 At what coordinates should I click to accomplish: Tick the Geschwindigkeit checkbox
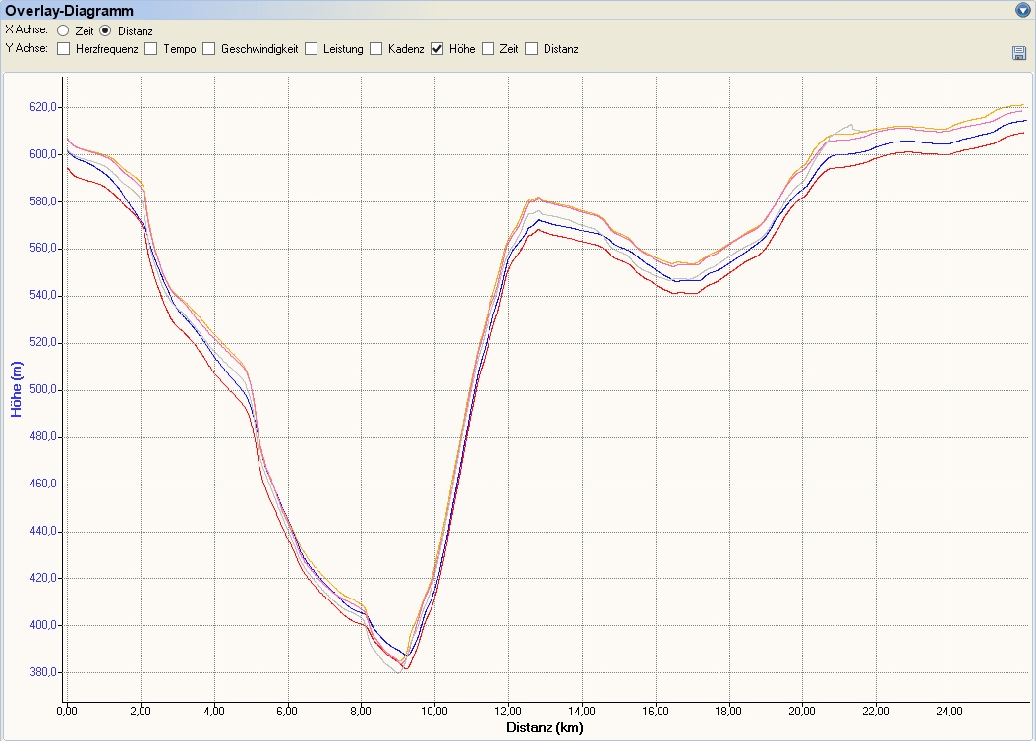pos(209,49)
